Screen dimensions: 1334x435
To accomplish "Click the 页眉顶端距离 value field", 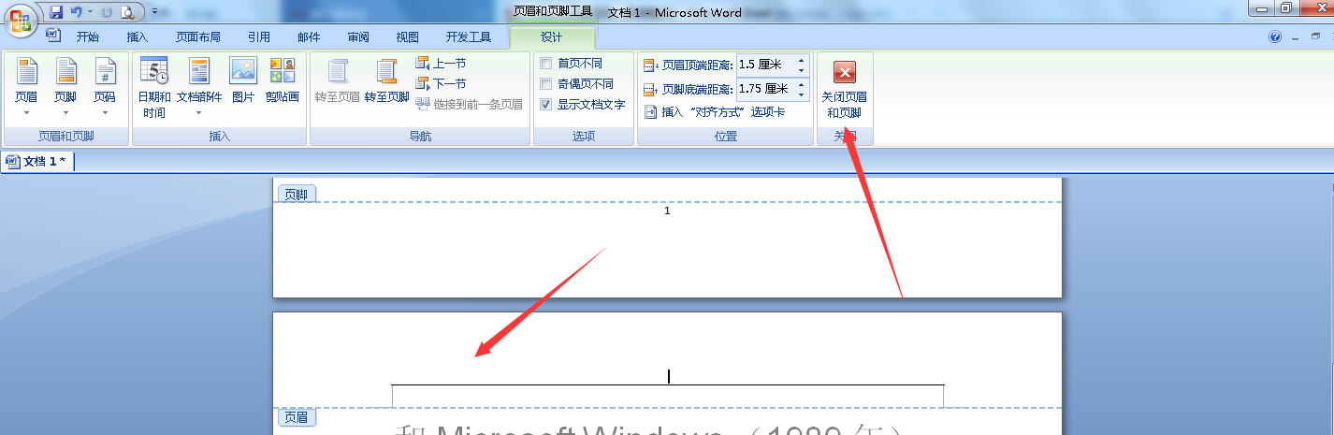I will click(765, 65).
